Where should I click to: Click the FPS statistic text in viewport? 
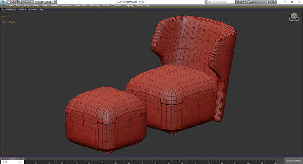tap(9, 22)
